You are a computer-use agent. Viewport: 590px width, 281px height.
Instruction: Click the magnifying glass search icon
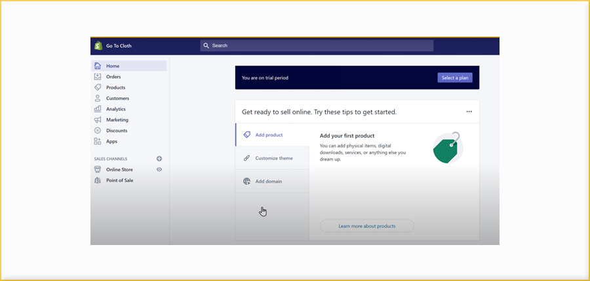(x=206, y=45)
